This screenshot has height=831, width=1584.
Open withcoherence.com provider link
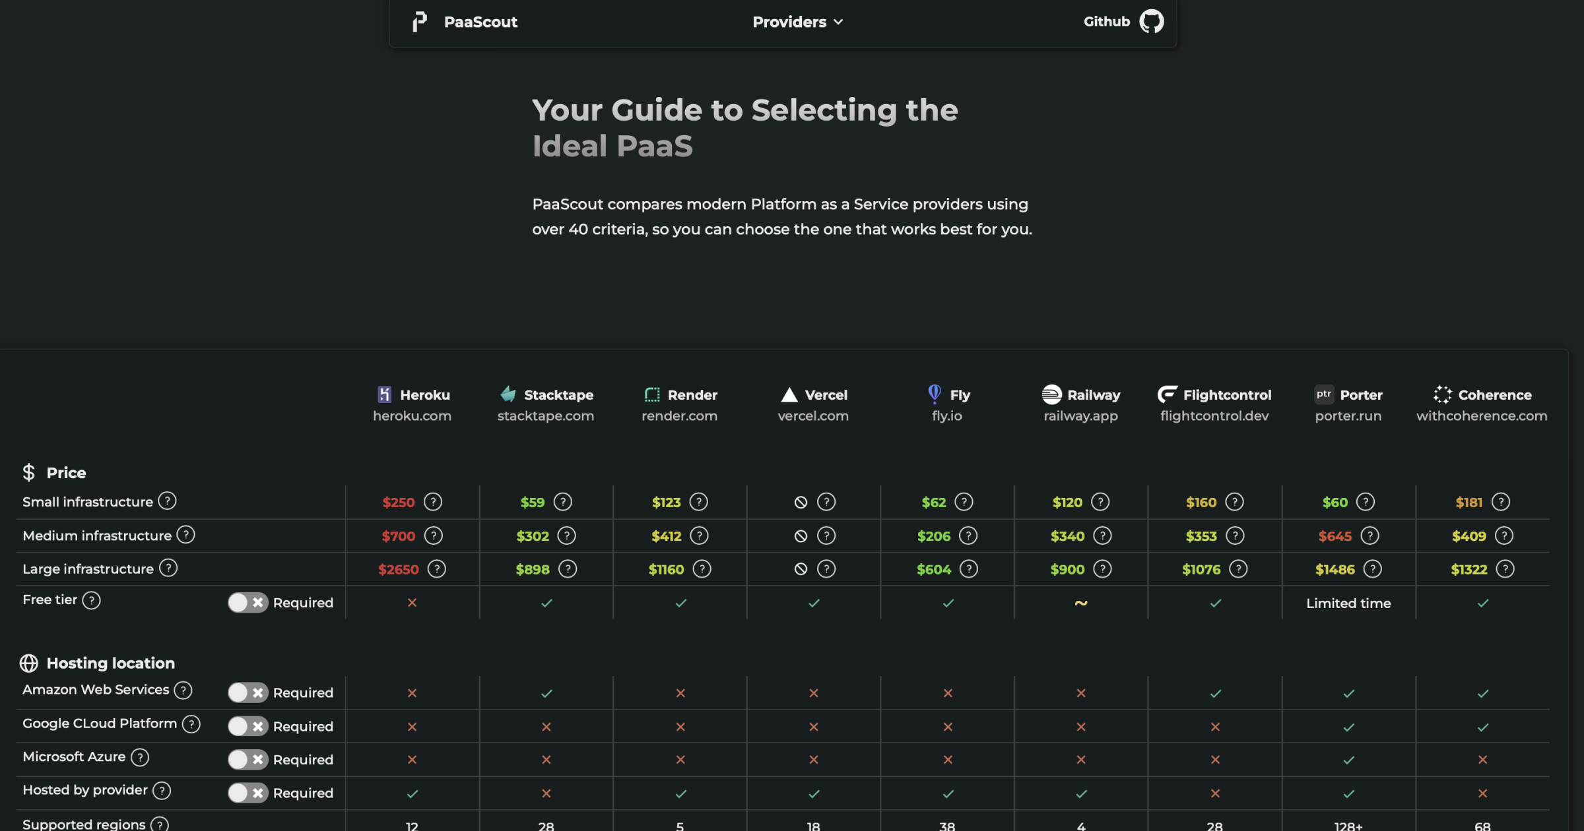[x=1482, y=415]
